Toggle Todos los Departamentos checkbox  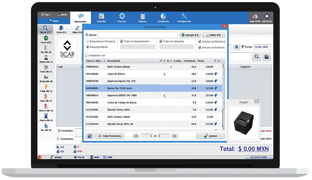click(122, 41)
